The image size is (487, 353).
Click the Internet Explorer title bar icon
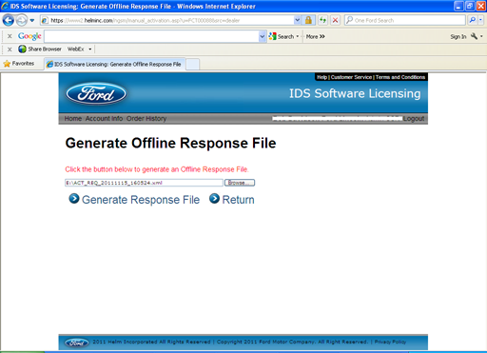coord(5,6)
